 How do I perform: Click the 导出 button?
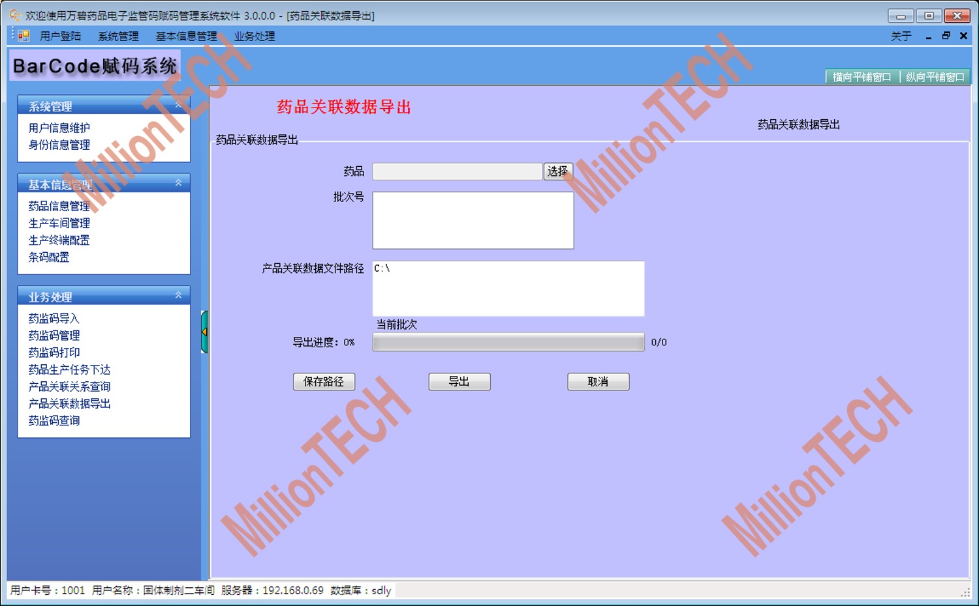pyautogui.click(x=459, y=382)
